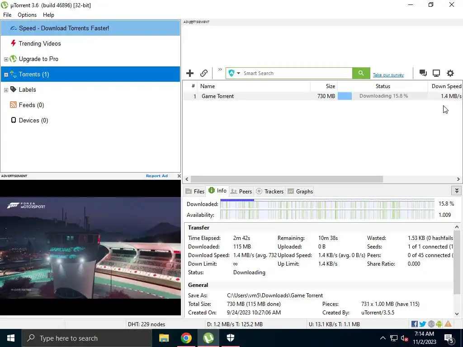Switch to the Peers tab
Viewport: 463px width, 347px height.
[241, 191]
